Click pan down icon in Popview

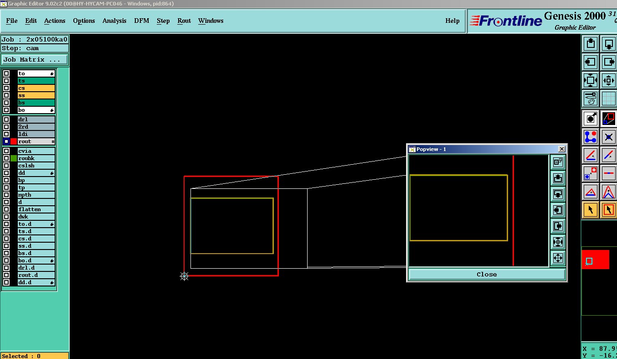coord(558,194)
